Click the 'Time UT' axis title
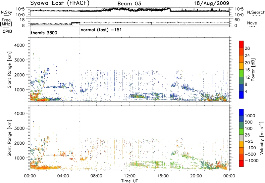The image size is (265, 183). point(130,181)
